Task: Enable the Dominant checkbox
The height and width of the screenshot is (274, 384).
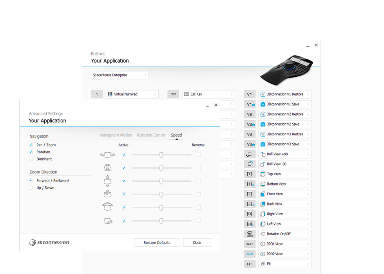Action: [31, 159]
